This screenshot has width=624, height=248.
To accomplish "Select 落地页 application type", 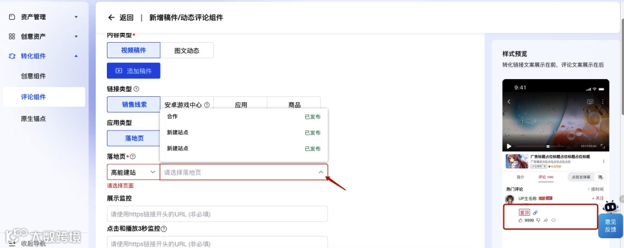I will 134,138.
